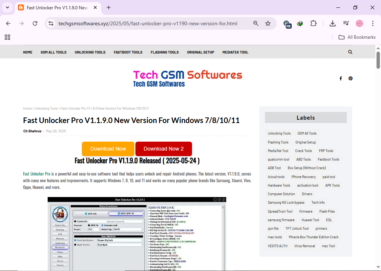
Task: Go forward to the next page
Action: pyautogui.click(x=22, y=23)
